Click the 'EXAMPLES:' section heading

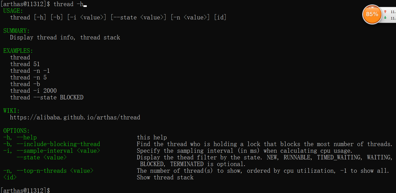pos(18,51)
